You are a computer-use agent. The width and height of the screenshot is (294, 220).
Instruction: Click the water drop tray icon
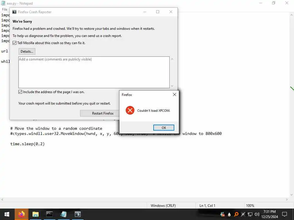[229, 214]
